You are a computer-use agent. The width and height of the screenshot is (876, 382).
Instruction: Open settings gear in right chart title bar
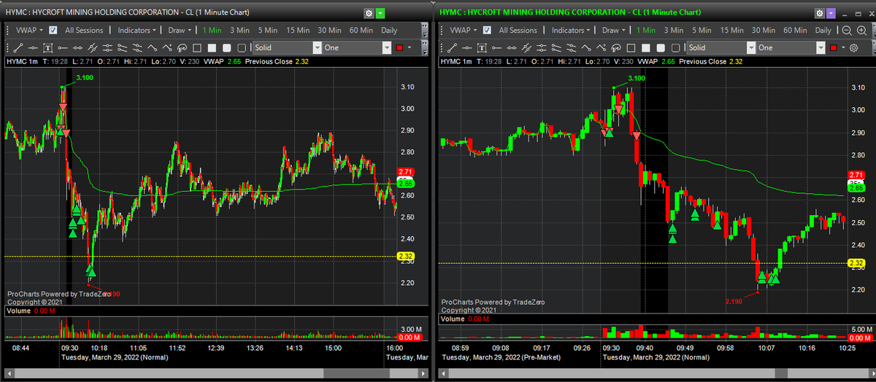820,13
